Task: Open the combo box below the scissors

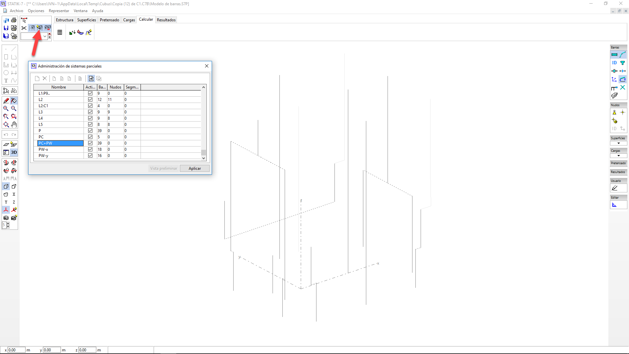Action: pos(45,36)
